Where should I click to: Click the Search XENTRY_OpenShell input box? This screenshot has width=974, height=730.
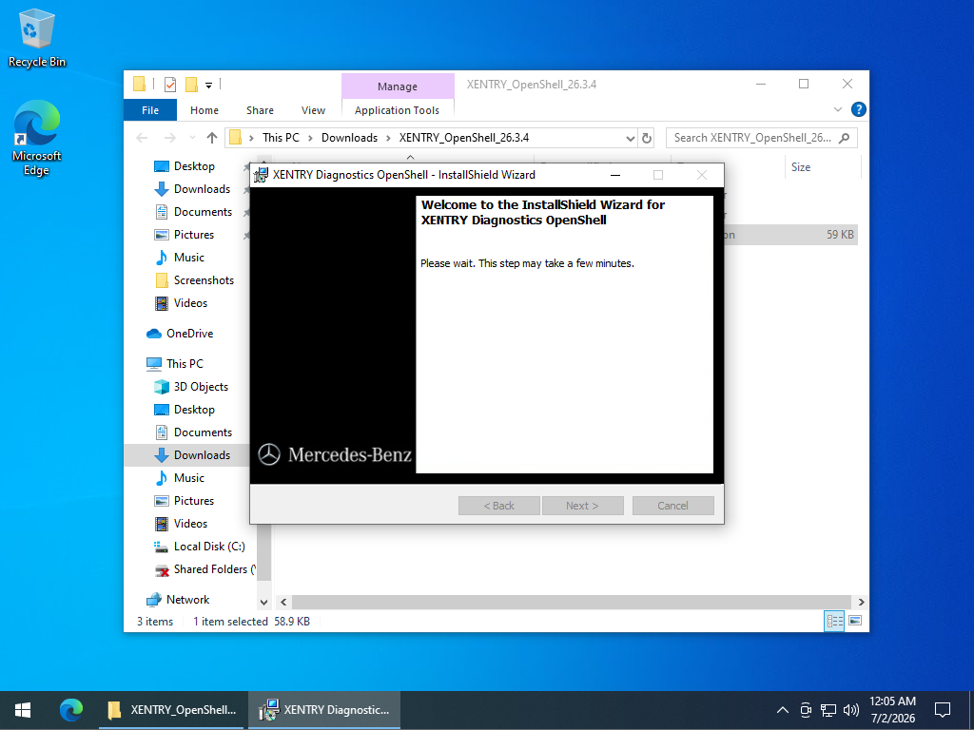click(x=762, y=138)
